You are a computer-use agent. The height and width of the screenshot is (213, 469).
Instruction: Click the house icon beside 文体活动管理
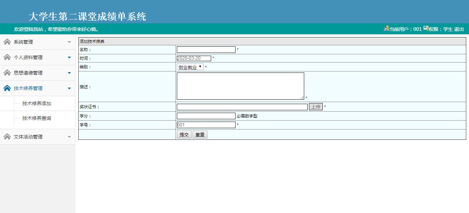coord(7,136)
